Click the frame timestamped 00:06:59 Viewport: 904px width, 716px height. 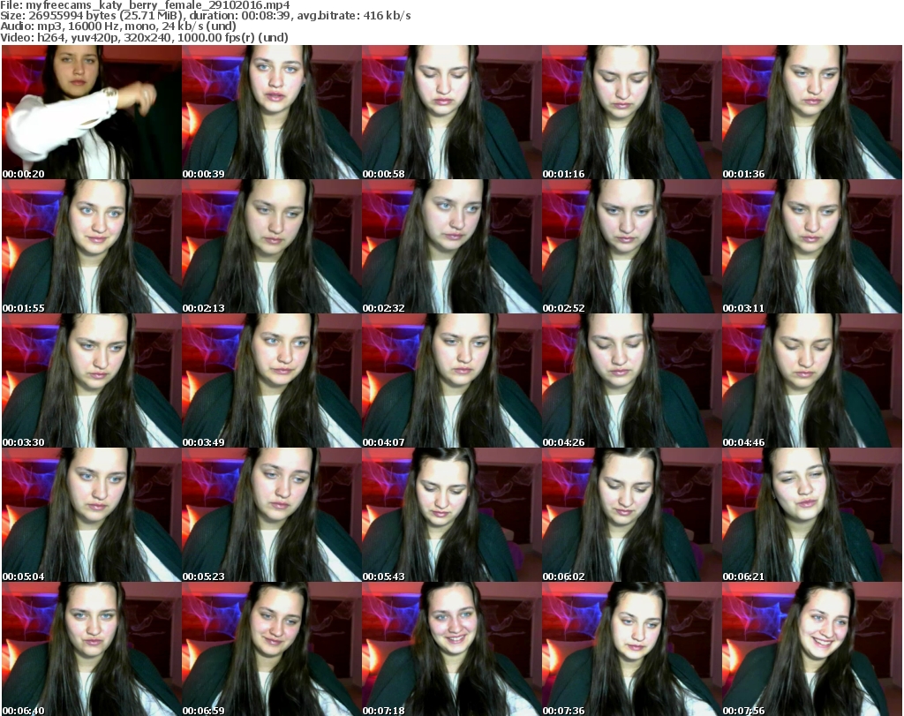(x=272, y=649)
